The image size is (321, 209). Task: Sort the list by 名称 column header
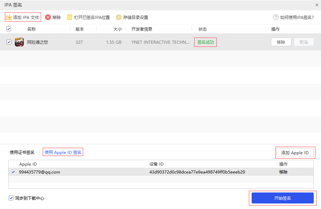click(31, 29)
